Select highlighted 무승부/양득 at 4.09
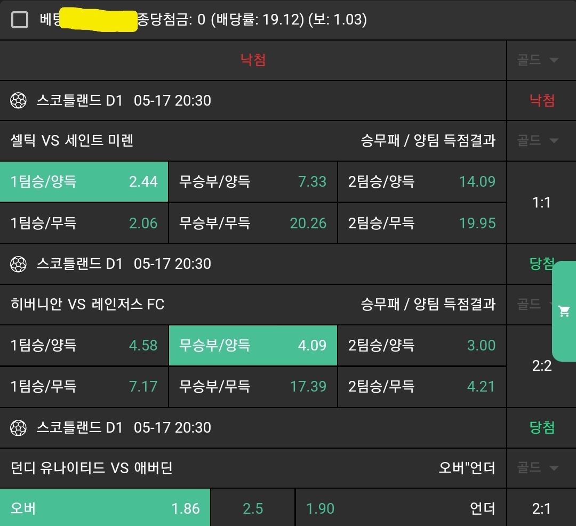Screen dimensions: 576x526 [x=253, y=346]
